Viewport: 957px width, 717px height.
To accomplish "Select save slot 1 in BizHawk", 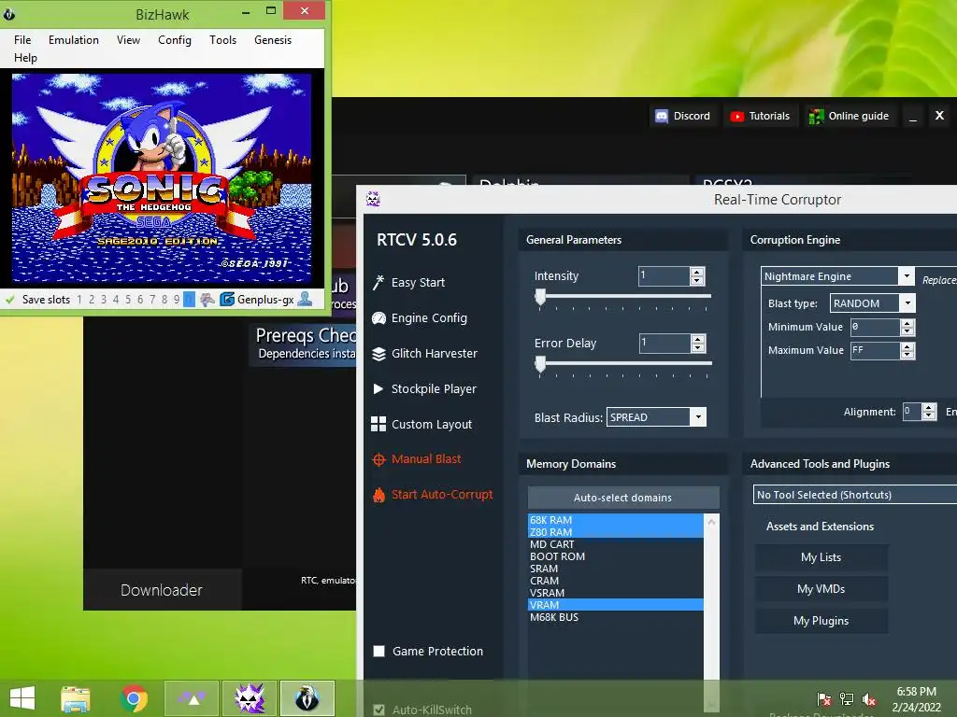I will tap(79, 300).
